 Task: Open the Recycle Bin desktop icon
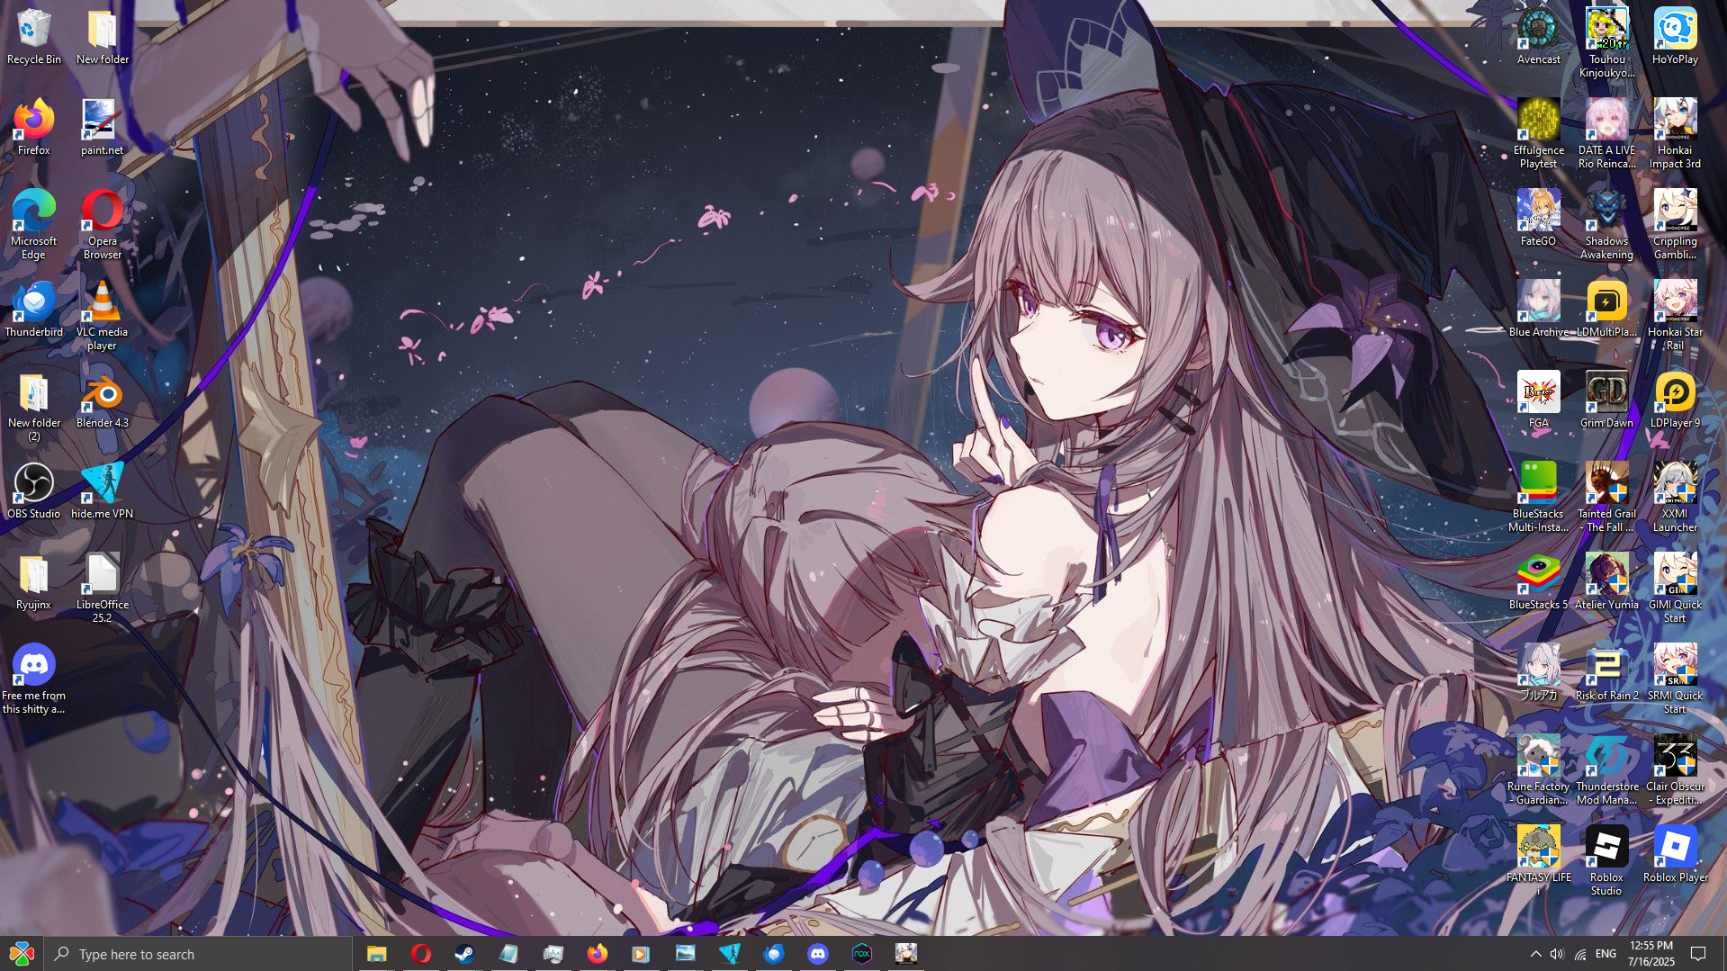click(x=33, y=37)
